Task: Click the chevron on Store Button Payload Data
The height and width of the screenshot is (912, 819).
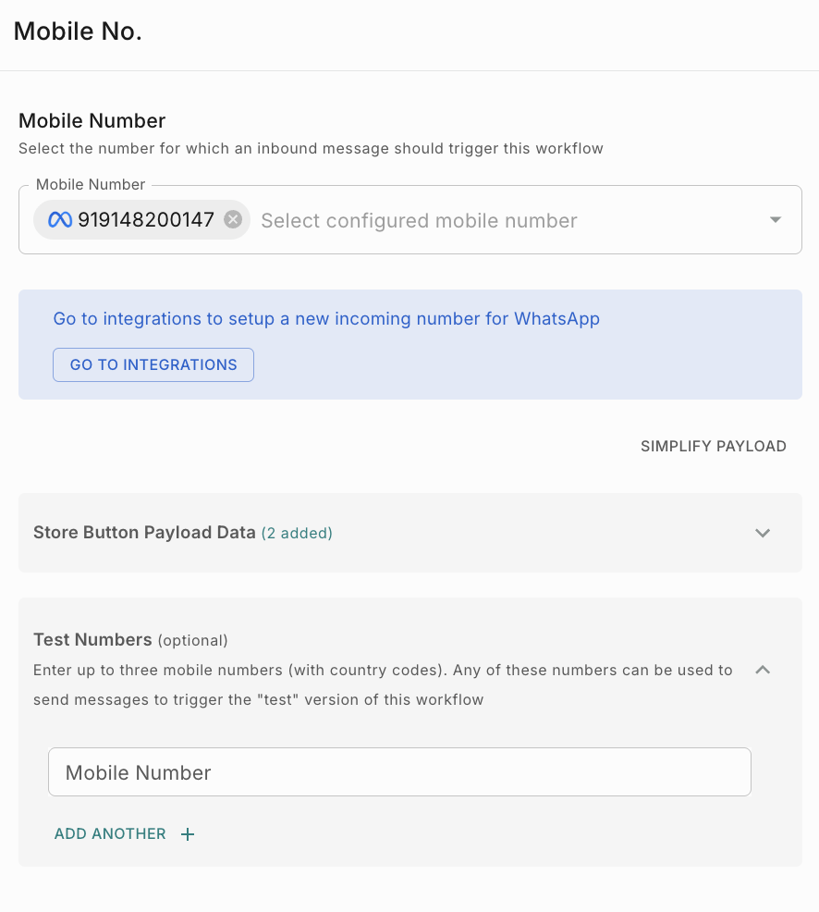Action: [x=763, y=533]
